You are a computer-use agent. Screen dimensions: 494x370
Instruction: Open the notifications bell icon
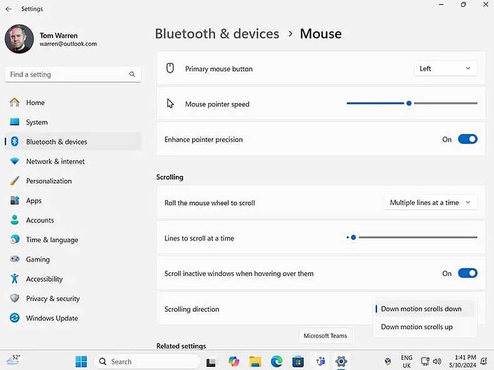tap(483, 361)
